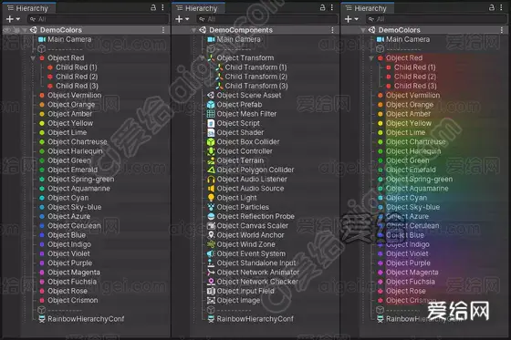Click the Network Checker icon

coord(211,282)
